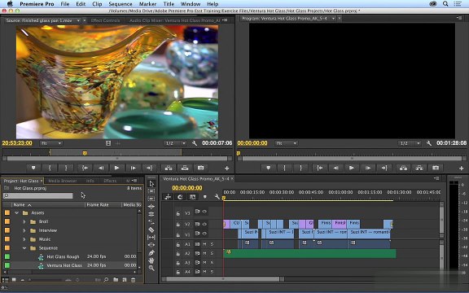Open the Clip menu
This screenshot has height=293, width=469.
(x=97, y=4)
